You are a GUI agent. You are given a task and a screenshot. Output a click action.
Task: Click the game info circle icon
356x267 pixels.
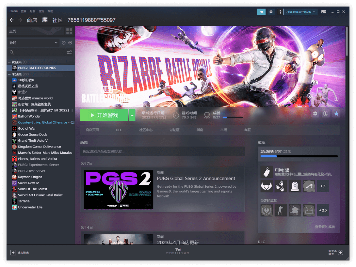pyautogui.click(x=325, y=114)
